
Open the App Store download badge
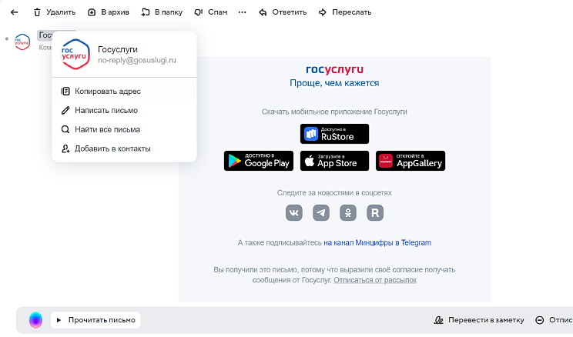334,161
